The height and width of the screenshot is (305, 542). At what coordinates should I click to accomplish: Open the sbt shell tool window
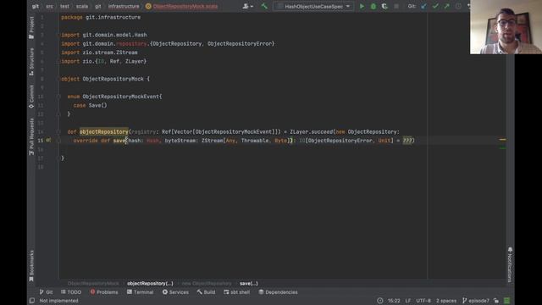237,292
